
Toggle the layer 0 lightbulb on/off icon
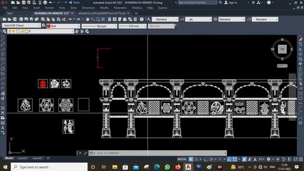pyautogui.click(x=9, y=31)
